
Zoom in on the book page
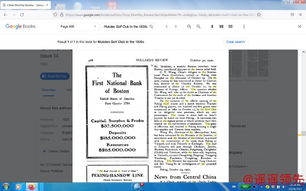tap(189, 26)
